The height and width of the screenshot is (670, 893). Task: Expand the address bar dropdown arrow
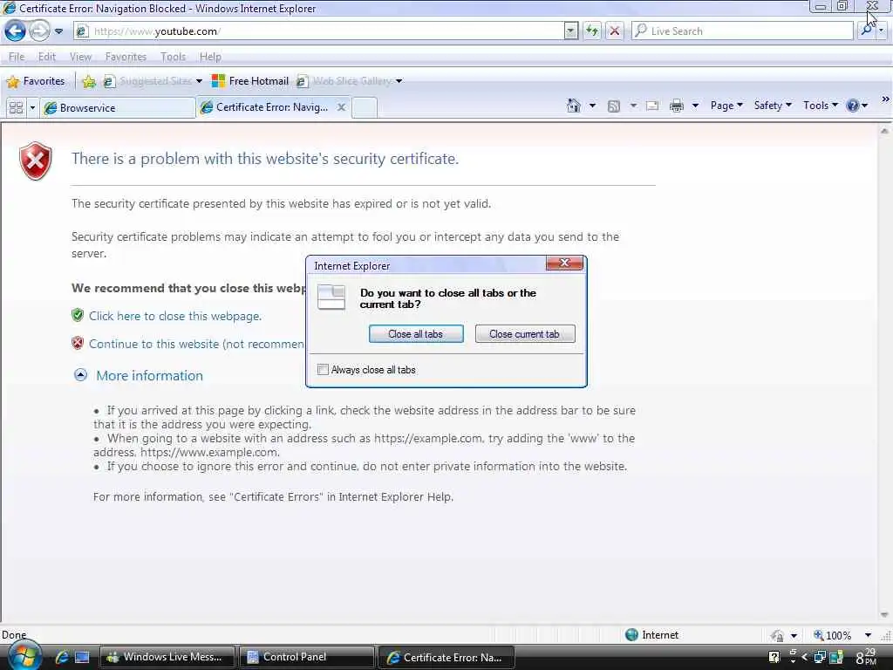[570, 31]
